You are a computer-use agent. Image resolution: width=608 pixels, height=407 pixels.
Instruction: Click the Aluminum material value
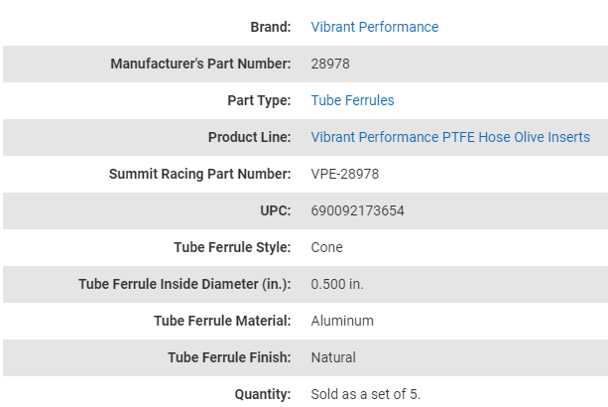[x=342, y=321]
